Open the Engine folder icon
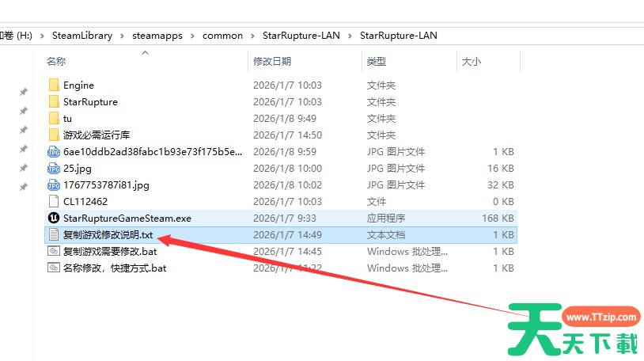The image size is (644, 361). (x=54, y=85)
